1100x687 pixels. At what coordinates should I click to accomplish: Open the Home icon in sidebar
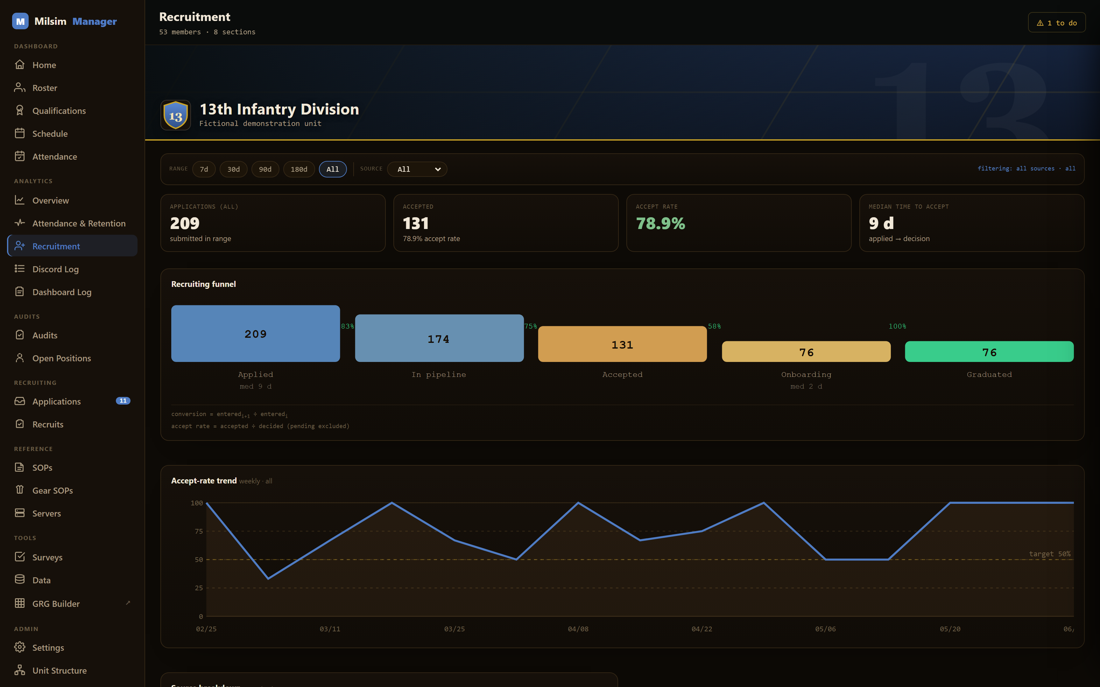coord(19,65)
